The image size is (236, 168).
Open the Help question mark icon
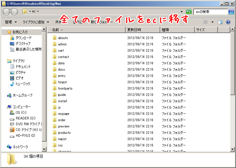click(228, 22)
